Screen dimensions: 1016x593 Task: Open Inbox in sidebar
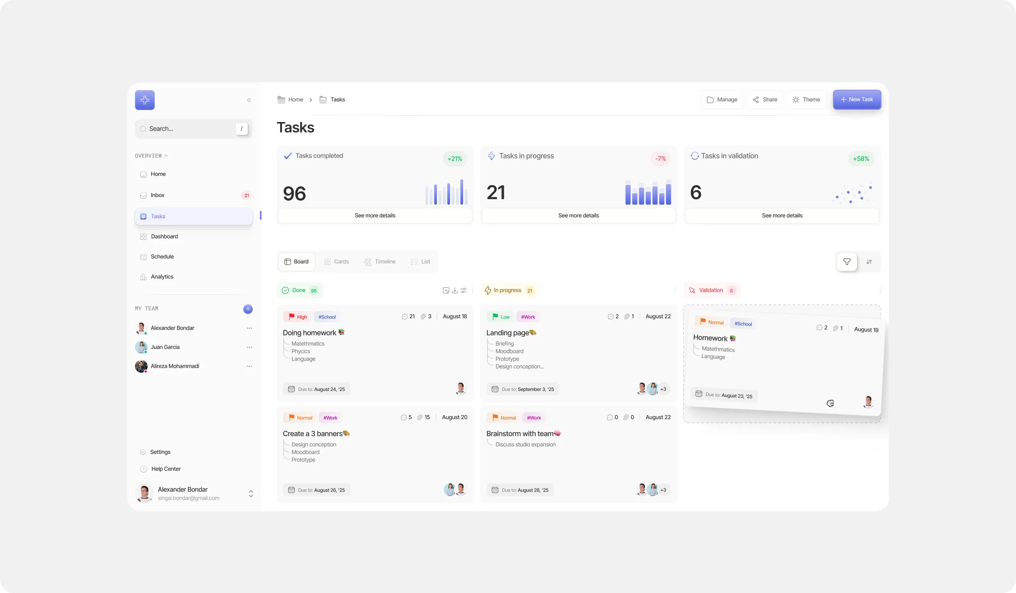click(194, 195)
